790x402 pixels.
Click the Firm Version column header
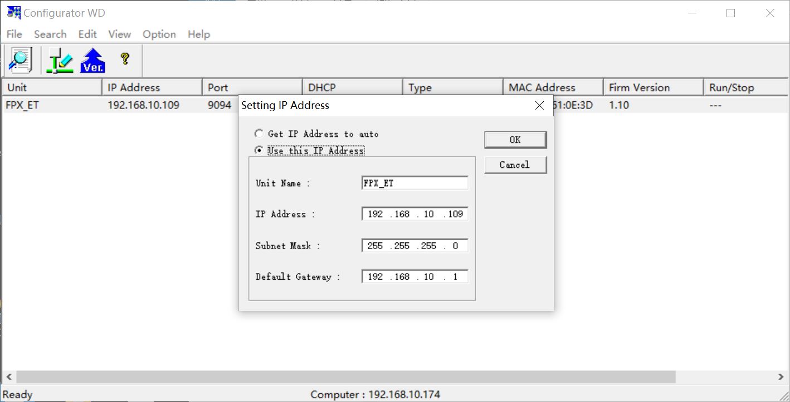652,87
